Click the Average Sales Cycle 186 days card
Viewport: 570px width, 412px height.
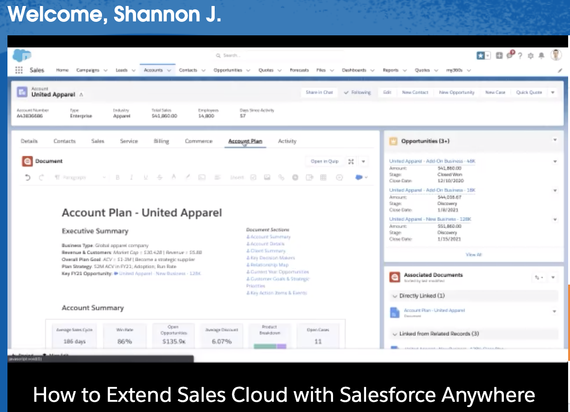(75, 336)
